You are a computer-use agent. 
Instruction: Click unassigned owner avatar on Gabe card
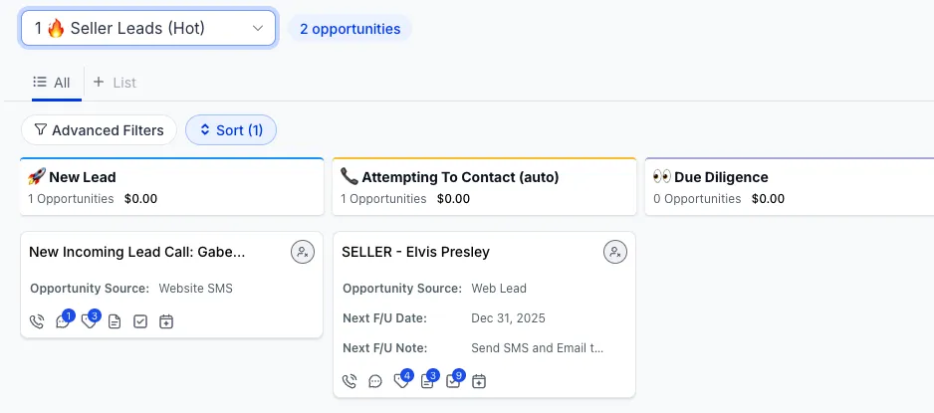pyautogui.click(x=303, y=252)
